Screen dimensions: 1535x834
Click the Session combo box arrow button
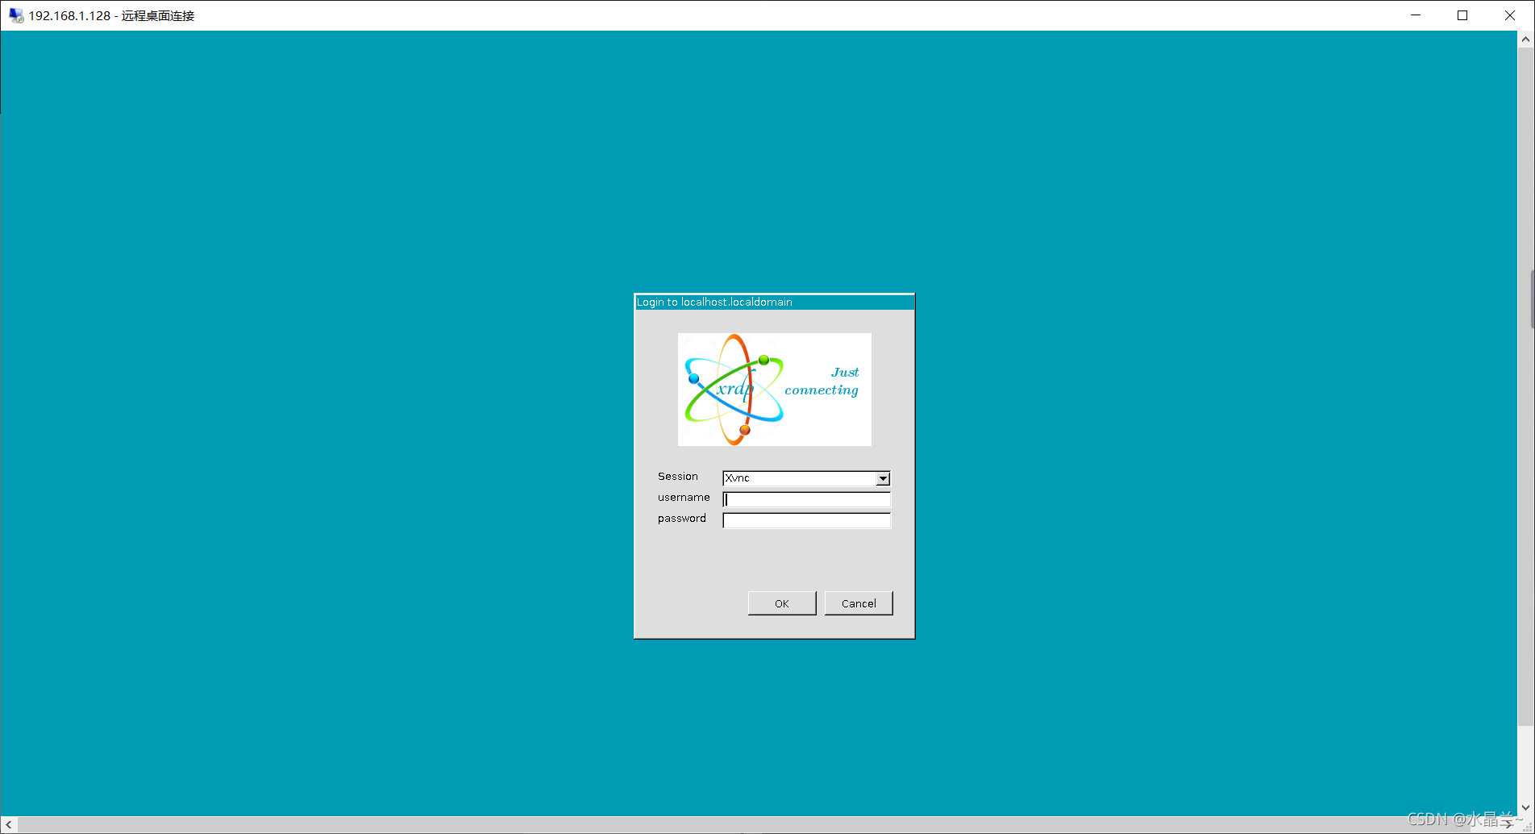click(x=883, y=479)
